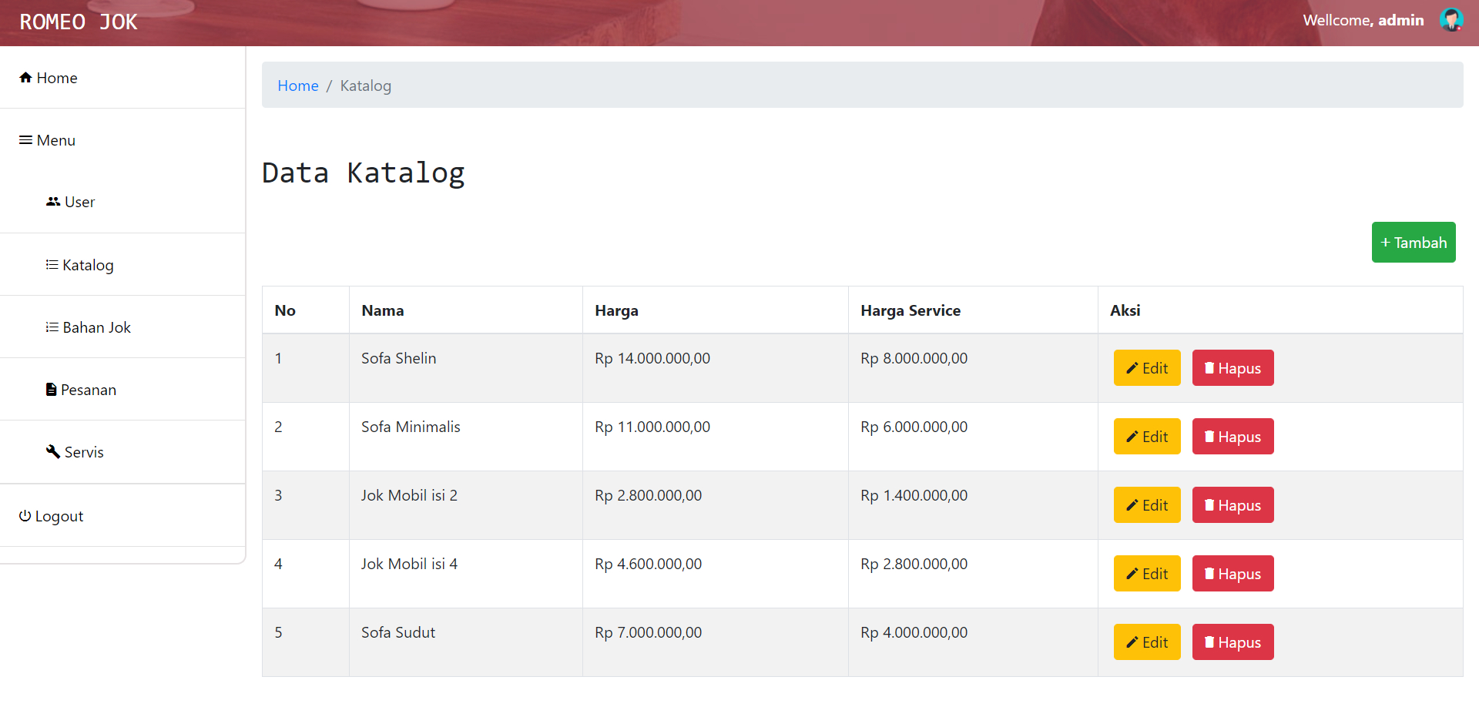Click the hamburger icon next to Menu

tap(25, 140)
